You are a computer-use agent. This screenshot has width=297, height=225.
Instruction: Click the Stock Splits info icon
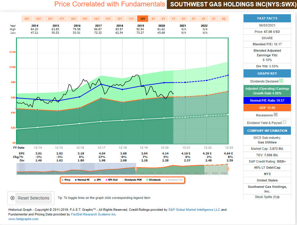278,197
